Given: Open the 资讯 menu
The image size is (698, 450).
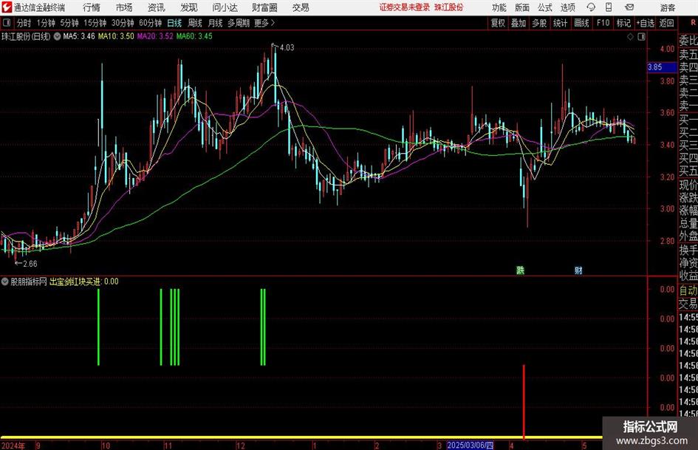Looking at the screenshot, I should click(x=157, y=7).
